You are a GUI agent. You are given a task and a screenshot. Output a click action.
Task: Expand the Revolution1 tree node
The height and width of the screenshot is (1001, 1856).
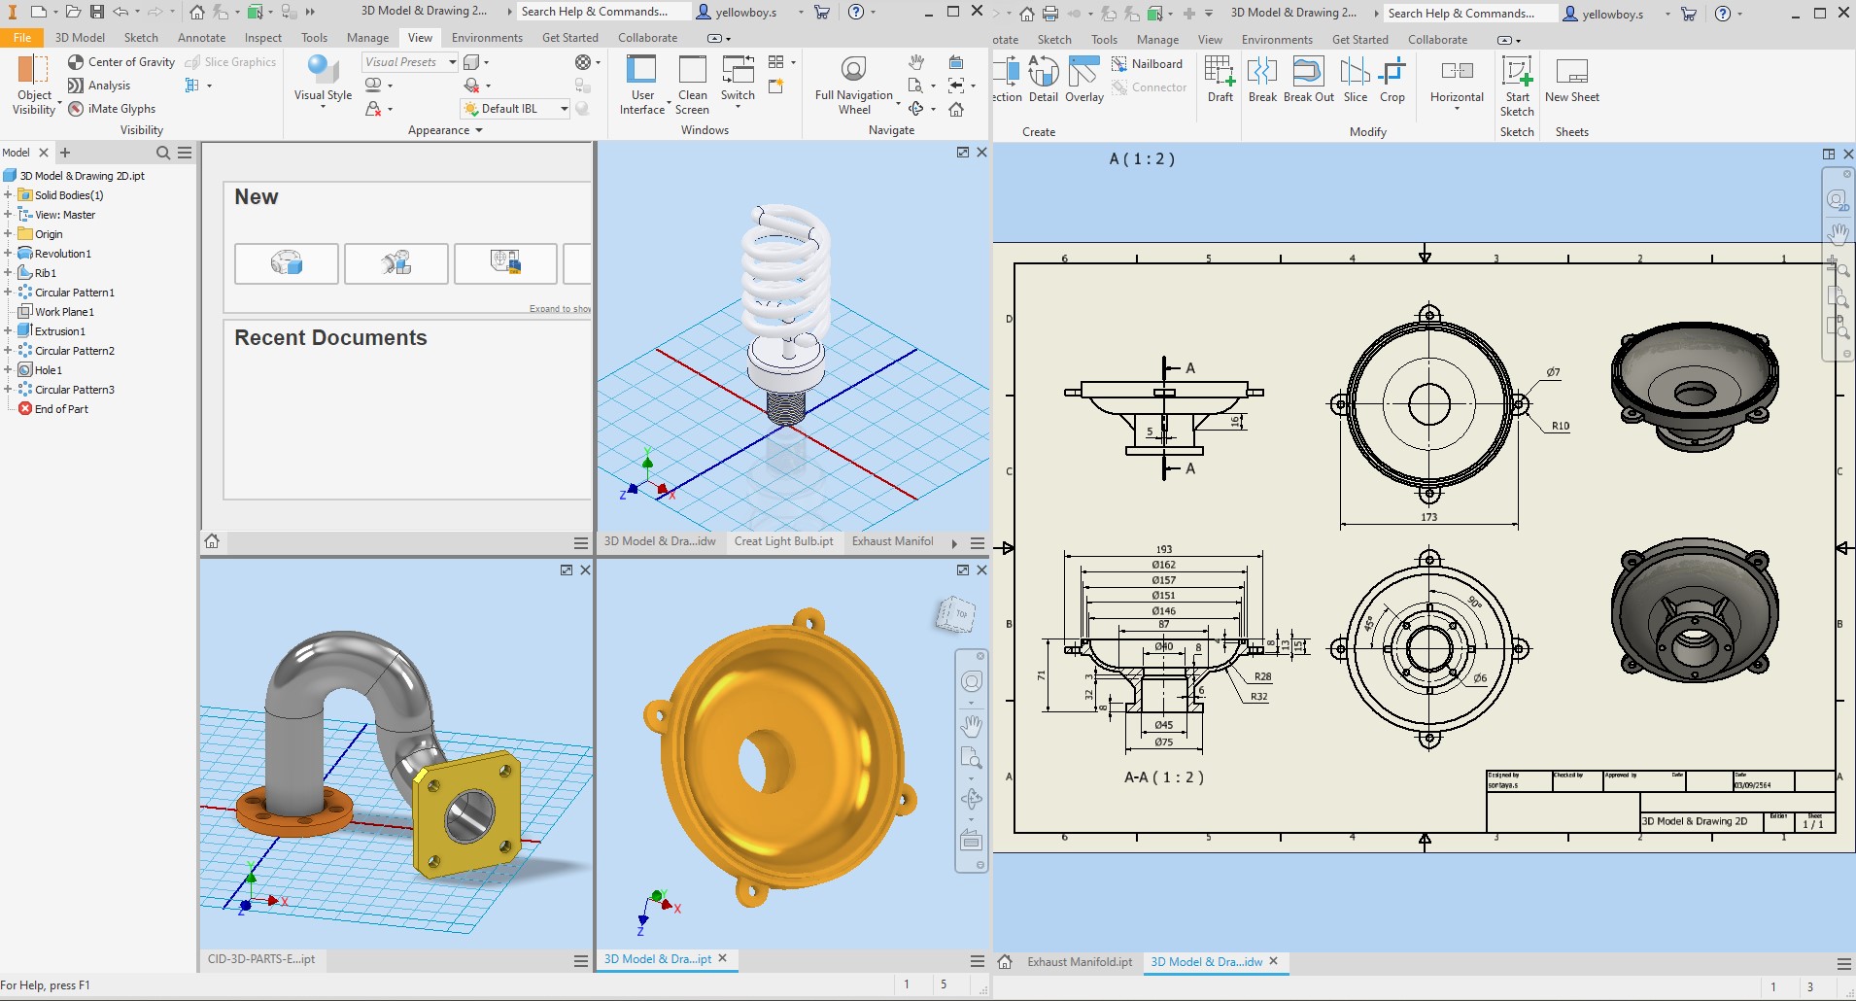[x=8, y=254]
